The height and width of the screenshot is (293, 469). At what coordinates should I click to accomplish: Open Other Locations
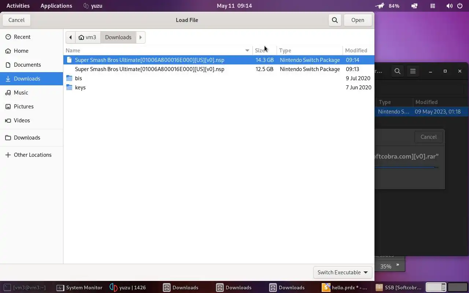point(32,155)
